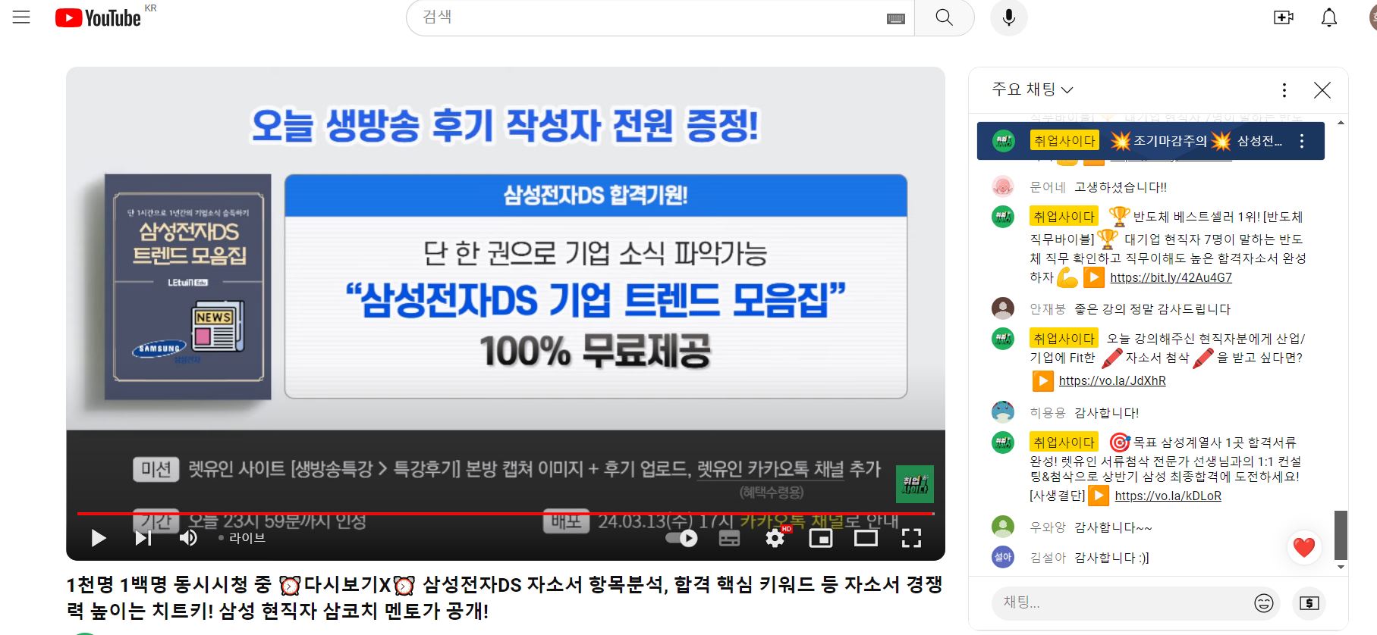This screenshot has width=1377, height=635.
Task: Start voice search with microphone icon
Action: coord(1008,17)
